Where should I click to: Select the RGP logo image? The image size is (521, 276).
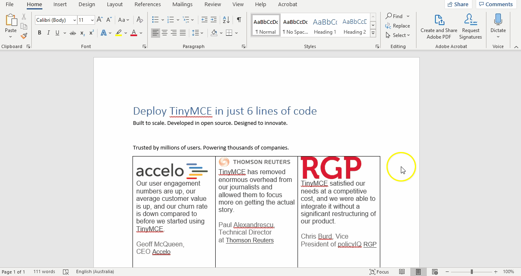coord(331,168)
